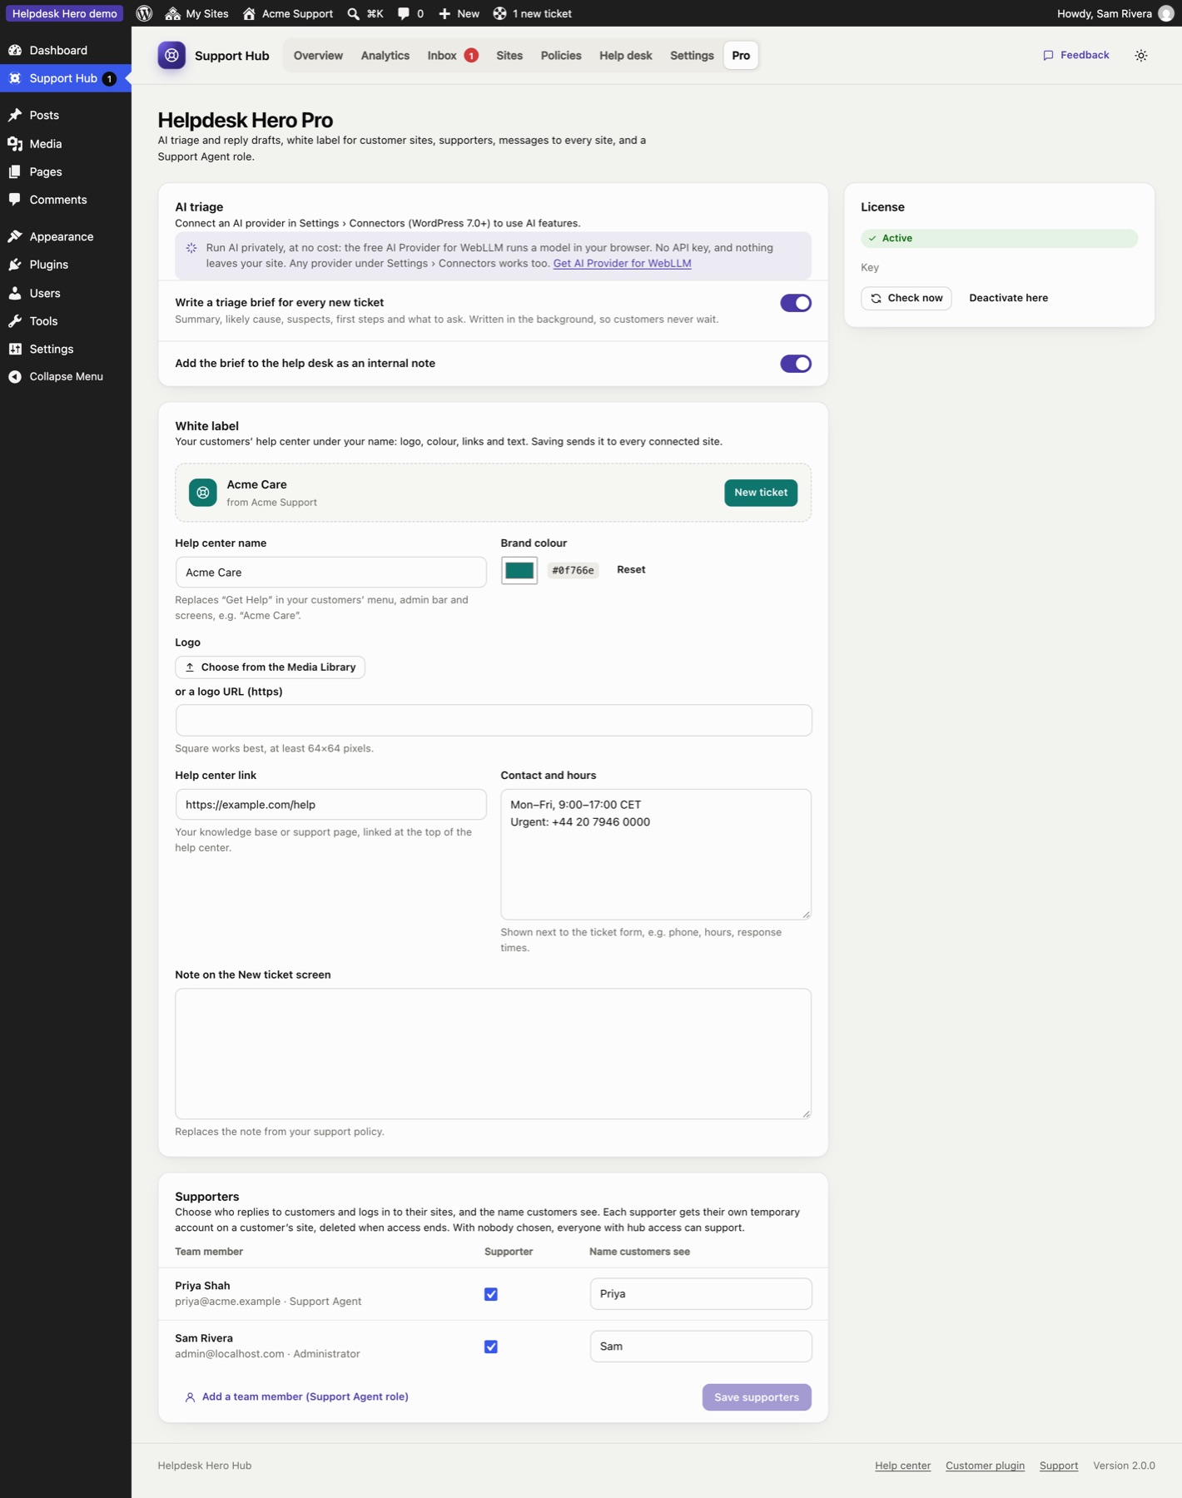Open Plugins in the sidebar
This screenshot has width=1182, height=1498.
tap(65, 265)
